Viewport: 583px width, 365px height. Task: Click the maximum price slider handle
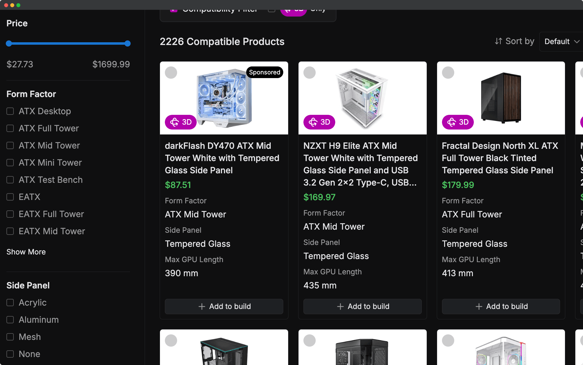pyautogui.click(x=128, y=43)
